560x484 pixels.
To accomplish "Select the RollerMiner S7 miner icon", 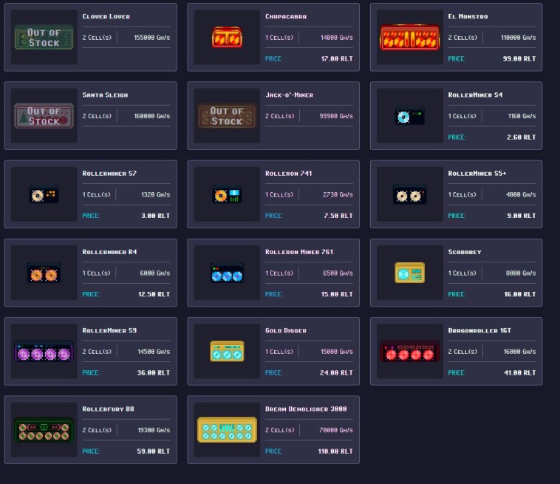I will pyautogui.click(x=44, y=194).
